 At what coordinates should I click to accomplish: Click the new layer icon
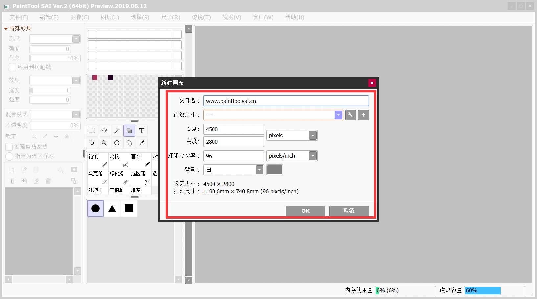click(11, 170)
